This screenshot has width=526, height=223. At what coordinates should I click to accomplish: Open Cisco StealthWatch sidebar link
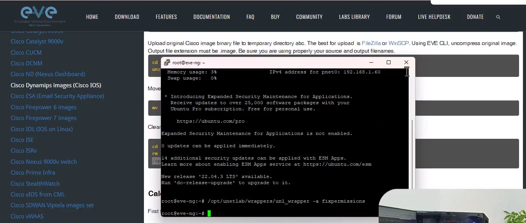(x=35, y=183)
